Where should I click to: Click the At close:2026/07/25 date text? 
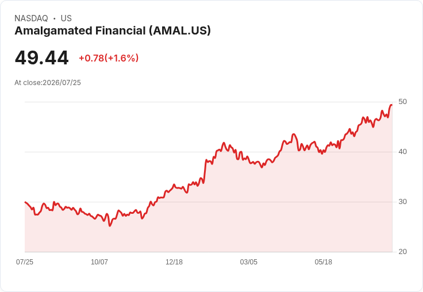click(48, 83)
